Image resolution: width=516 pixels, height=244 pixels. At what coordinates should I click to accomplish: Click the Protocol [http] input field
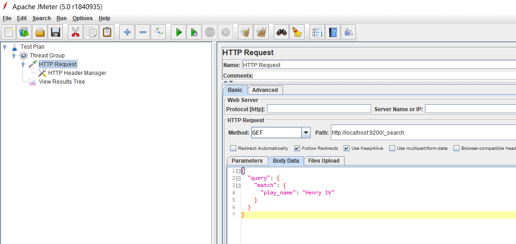click(x=319, y=109)
